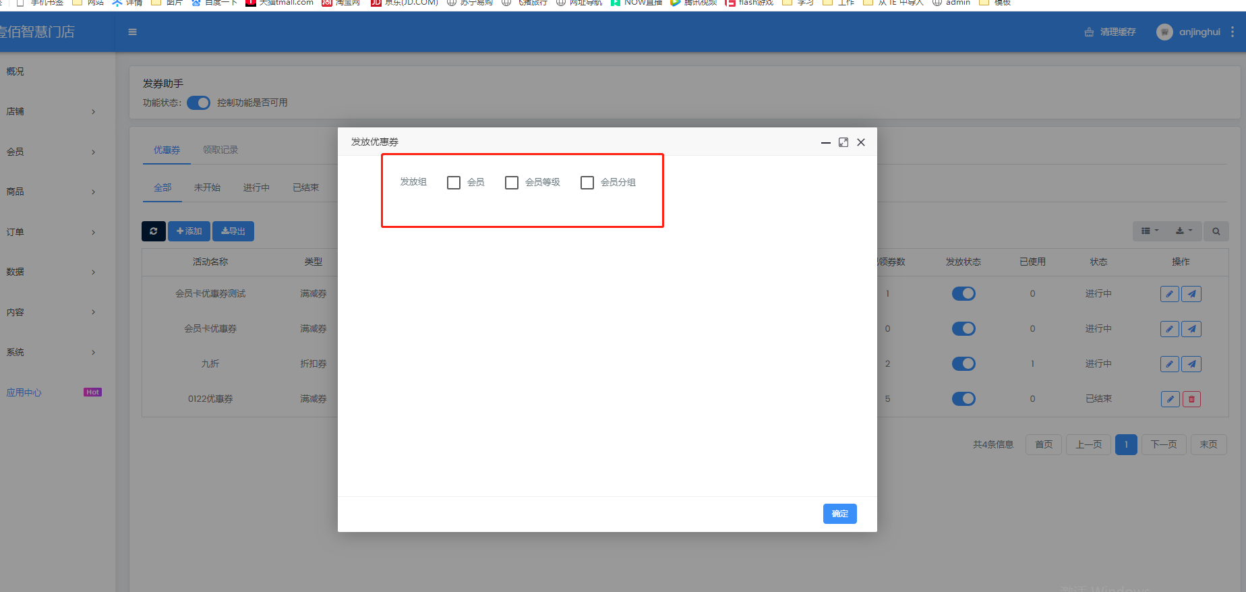This screenshot has height=592, width=1246.
Task: Click the 会员卡优惠券测试 activity name
Action: (210, 294)
